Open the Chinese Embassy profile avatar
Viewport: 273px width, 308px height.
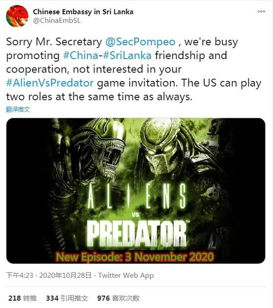[x=17, y=16]
